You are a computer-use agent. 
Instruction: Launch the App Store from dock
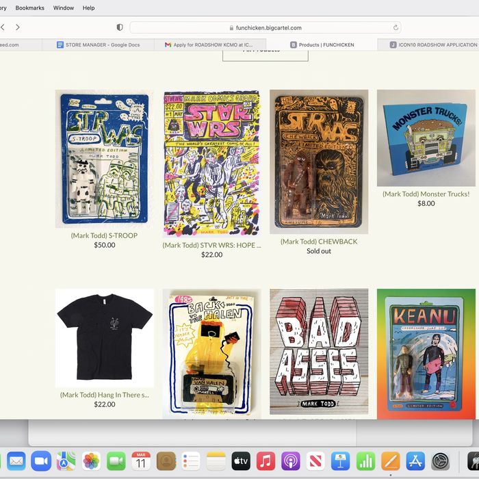415,461
